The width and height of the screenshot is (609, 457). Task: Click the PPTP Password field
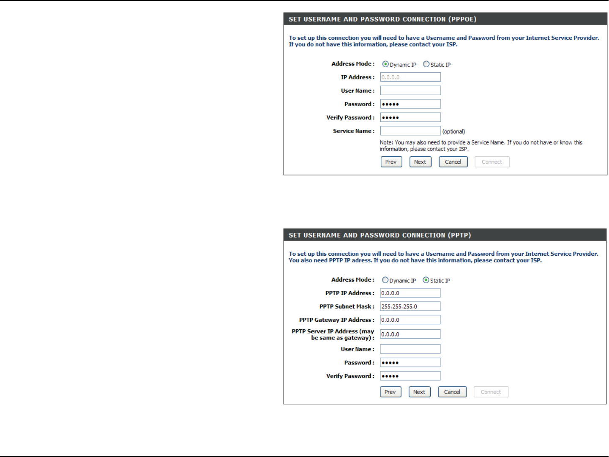pos(410,363)
